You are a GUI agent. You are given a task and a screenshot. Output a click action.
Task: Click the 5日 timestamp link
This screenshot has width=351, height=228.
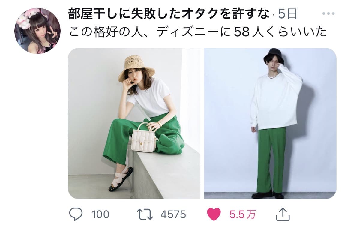click(x=287, y=14)
